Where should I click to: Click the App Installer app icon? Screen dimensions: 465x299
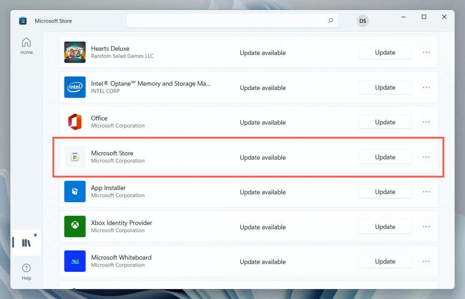click(x=75, y=192)
